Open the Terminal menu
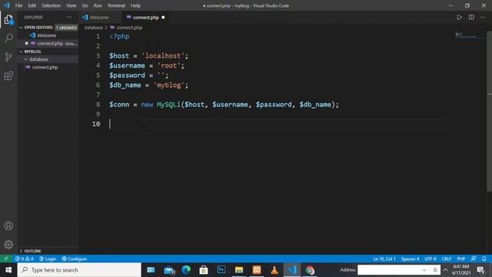The height and width of the screenshot is (277, 492). coord(116,5)
